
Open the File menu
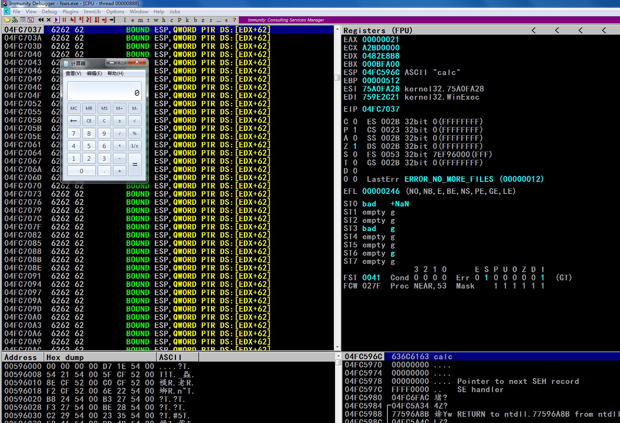16,11
